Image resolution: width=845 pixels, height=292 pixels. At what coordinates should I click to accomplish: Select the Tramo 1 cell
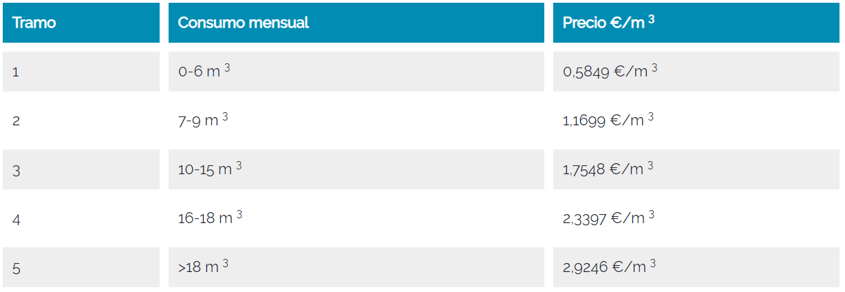[16, 72]
